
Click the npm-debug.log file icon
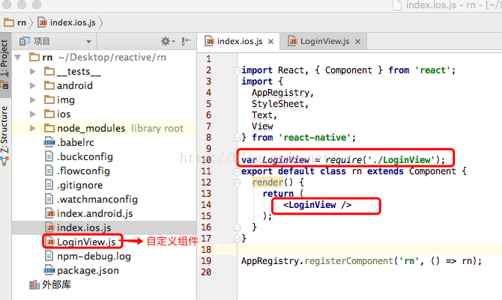click(49, 256)
